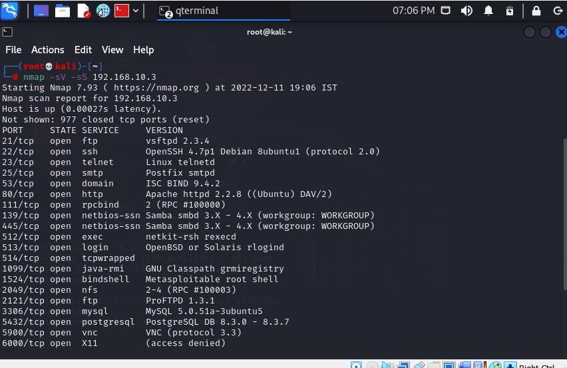Open the Actions menu
The image size is (567, 368).
tap(48, 50)
